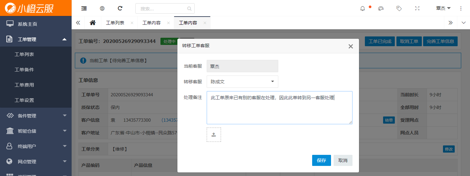Image resolution: width=470 pixels, height=176 pixels.
Task: Refresh the page with reload icon
Action: (x=120, y=8)
